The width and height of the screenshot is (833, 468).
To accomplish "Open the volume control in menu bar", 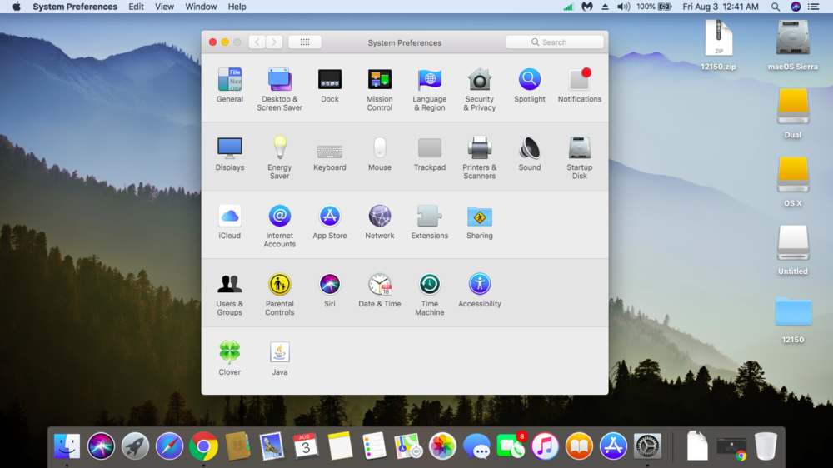I will (623, 7).
